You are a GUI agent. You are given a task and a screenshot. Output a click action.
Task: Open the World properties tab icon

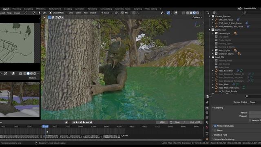(x=207, y=127)
